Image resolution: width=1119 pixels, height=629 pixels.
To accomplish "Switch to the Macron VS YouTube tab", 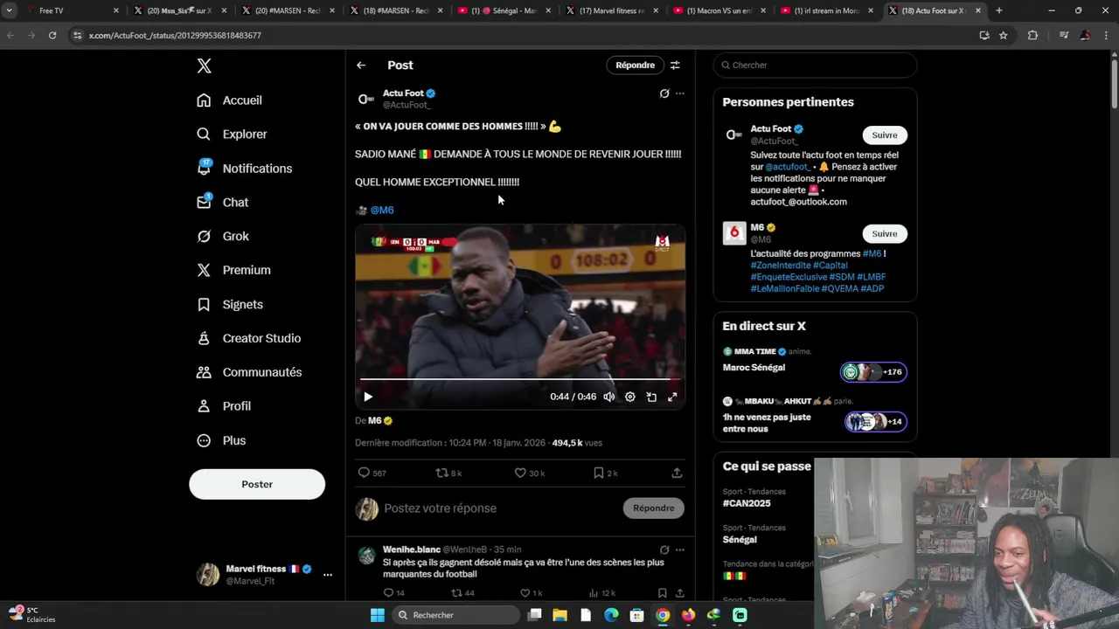I will point(720,10).
